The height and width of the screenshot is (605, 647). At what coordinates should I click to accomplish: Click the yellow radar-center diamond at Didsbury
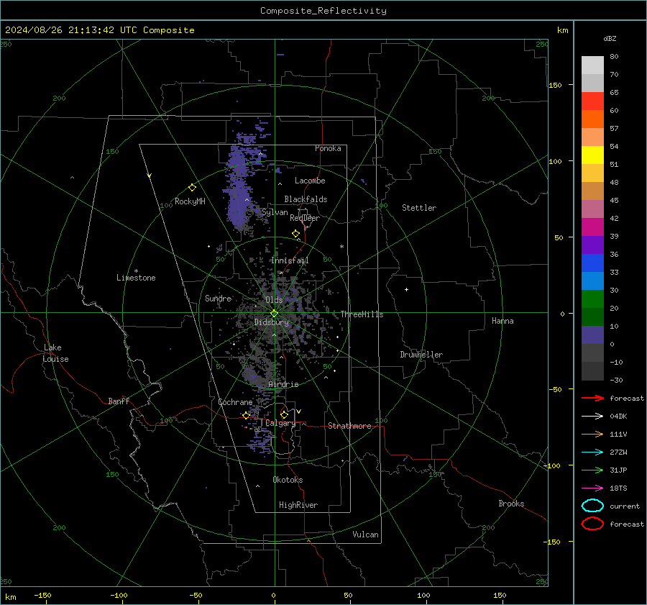[x=274, y=314]
